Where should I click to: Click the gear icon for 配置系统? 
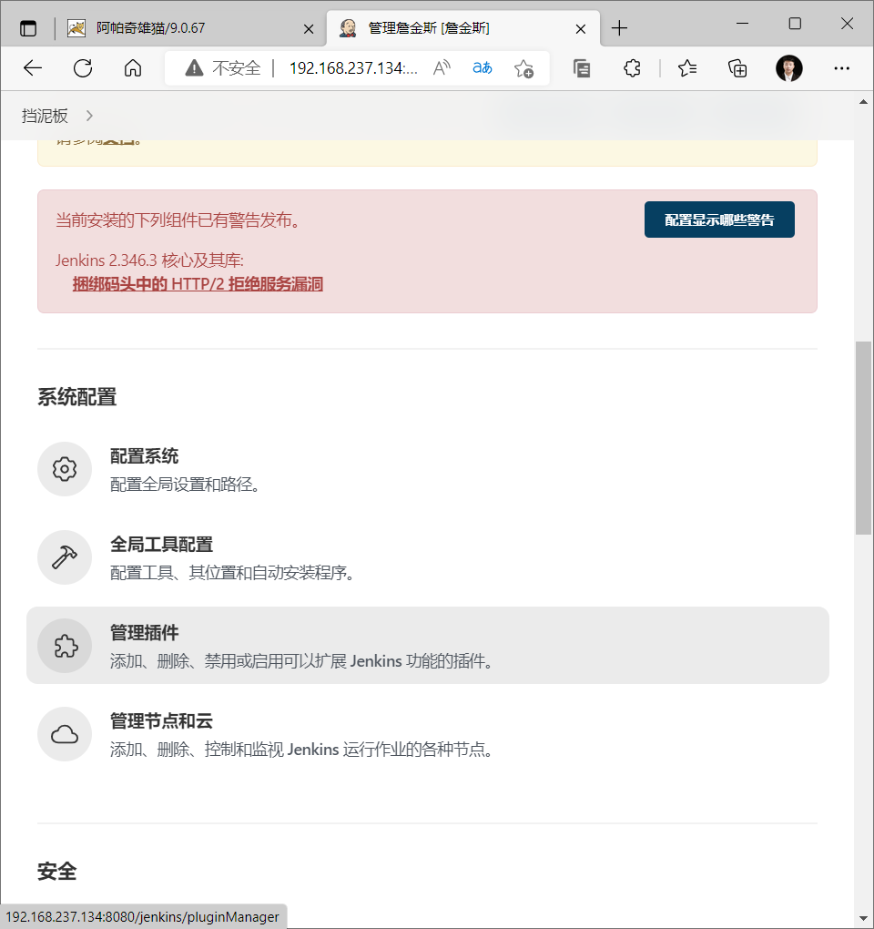tap(65, 469)
